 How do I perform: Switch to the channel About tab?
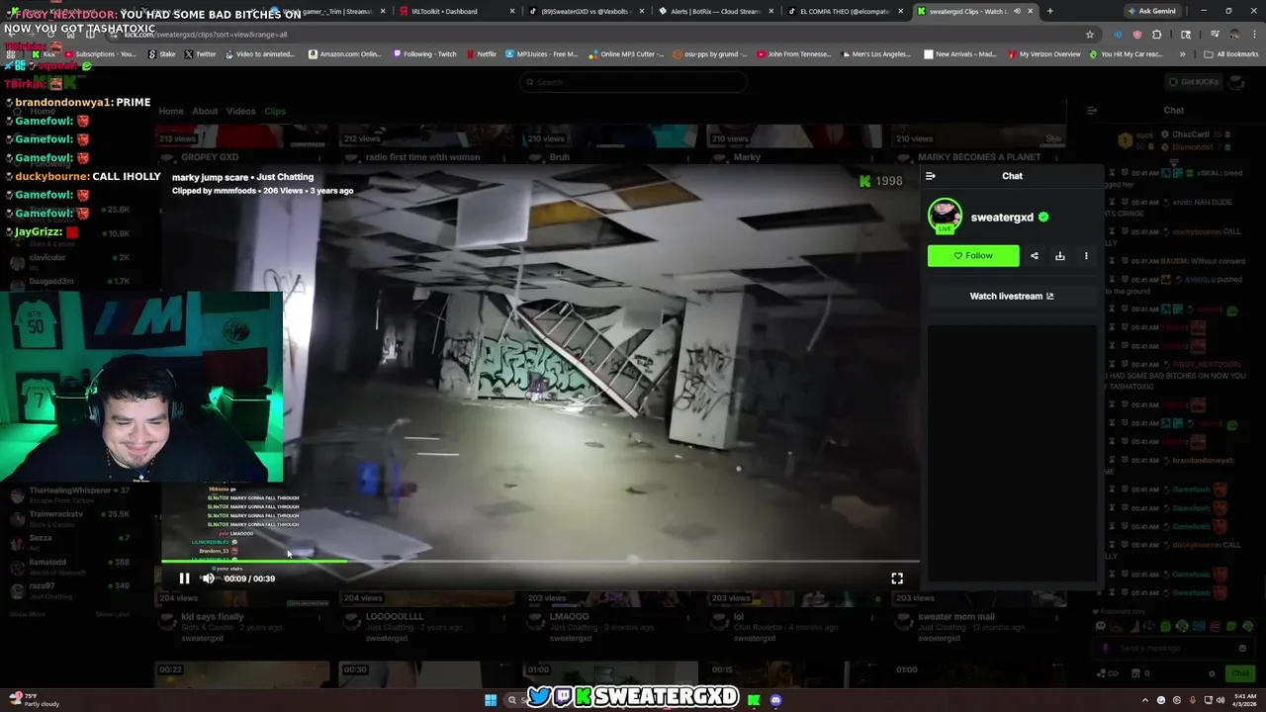click(205, 111)
